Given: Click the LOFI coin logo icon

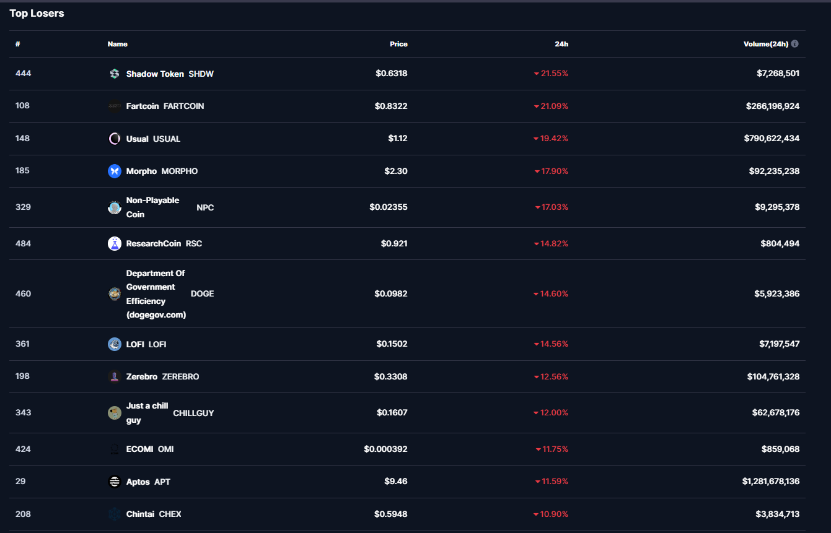Looking at the screenshot, I should (114, 344).
